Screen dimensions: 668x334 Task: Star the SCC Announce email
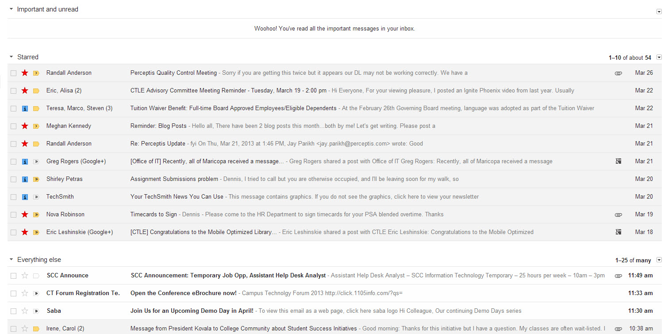click(25, 276)
